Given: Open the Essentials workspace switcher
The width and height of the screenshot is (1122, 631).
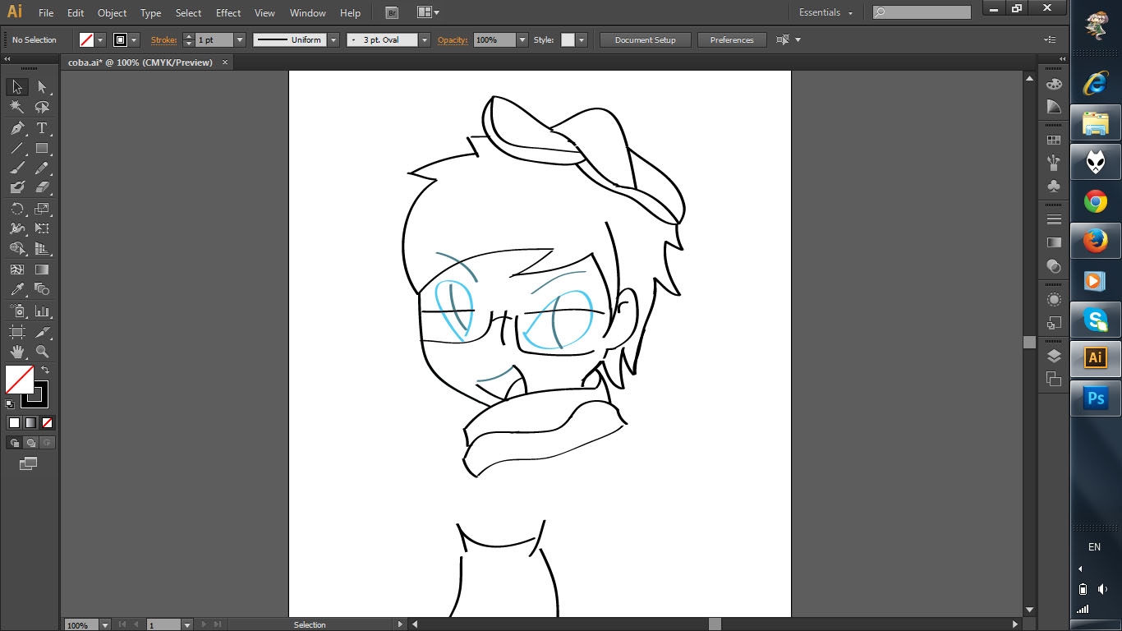Looking at the screenshot, I should pos(825,12).
